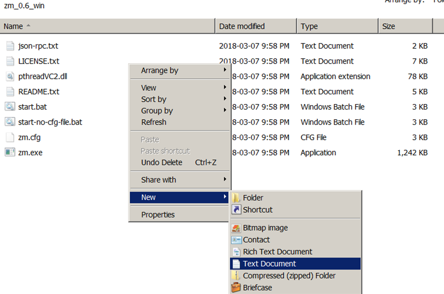Image resolution: width=444 pixels, height=294 pixels.
Task: Click the Shortcut icon in New submenu
Action: click(x=236, y=210)
